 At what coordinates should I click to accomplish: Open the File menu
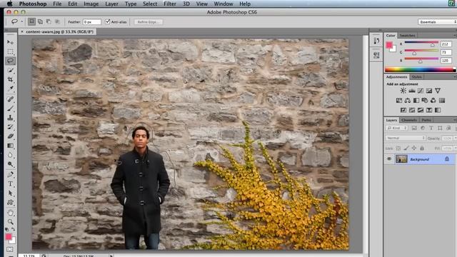57,4
